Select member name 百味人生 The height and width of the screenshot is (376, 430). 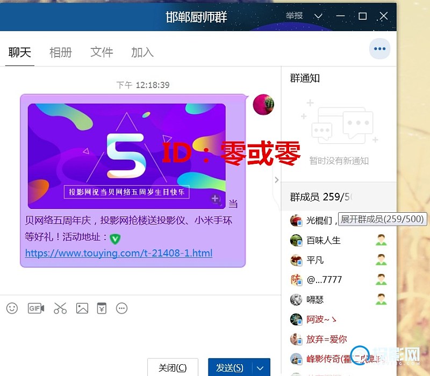click(324, 240)
